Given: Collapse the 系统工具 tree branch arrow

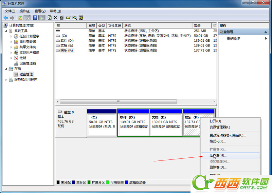Looking at the screenshot, I should [6, 31].
